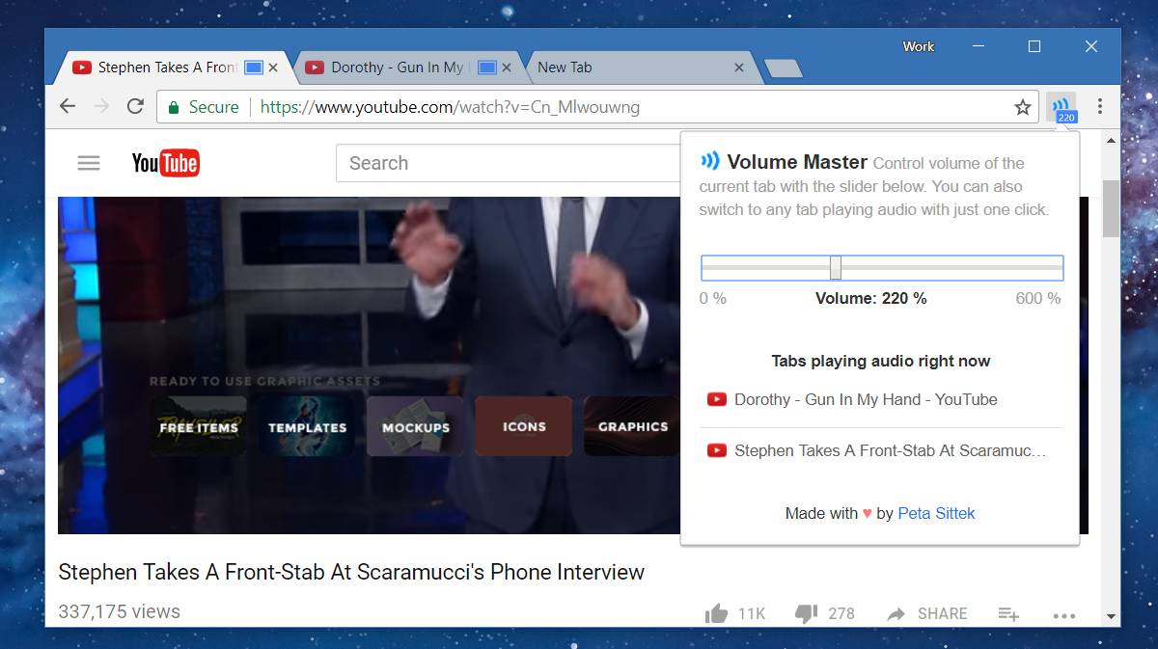Dislike the video with thumbs down
The image size is (1158, 649).
(807, 613)
